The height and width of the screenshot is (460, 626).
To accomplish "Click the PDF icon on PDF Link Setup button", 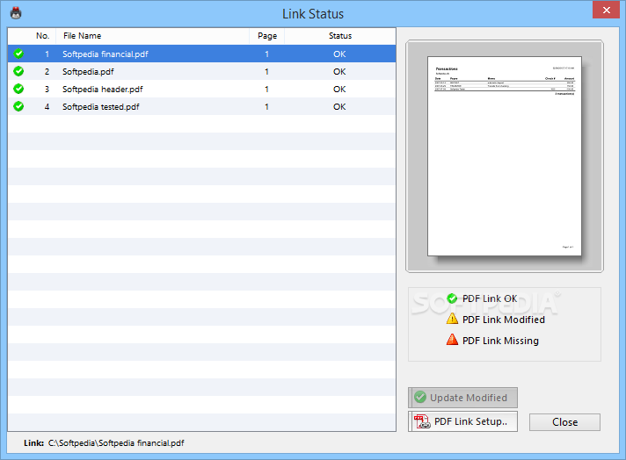I will pos(422,421).
